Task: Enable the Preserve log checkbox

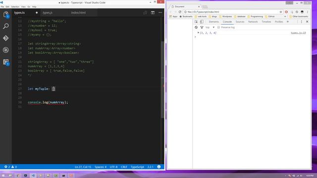Action: (x=218, y=27)
